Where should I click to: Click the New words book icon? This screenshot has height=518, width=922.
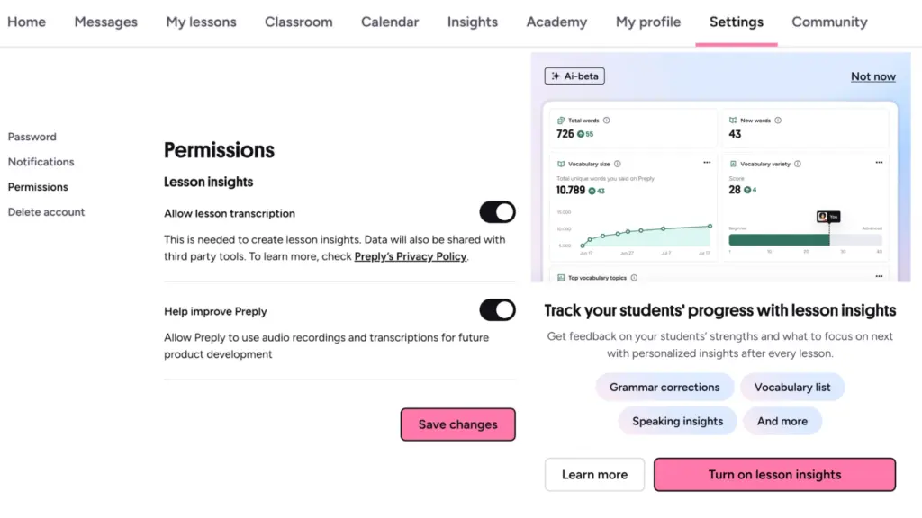coord(733,121)
